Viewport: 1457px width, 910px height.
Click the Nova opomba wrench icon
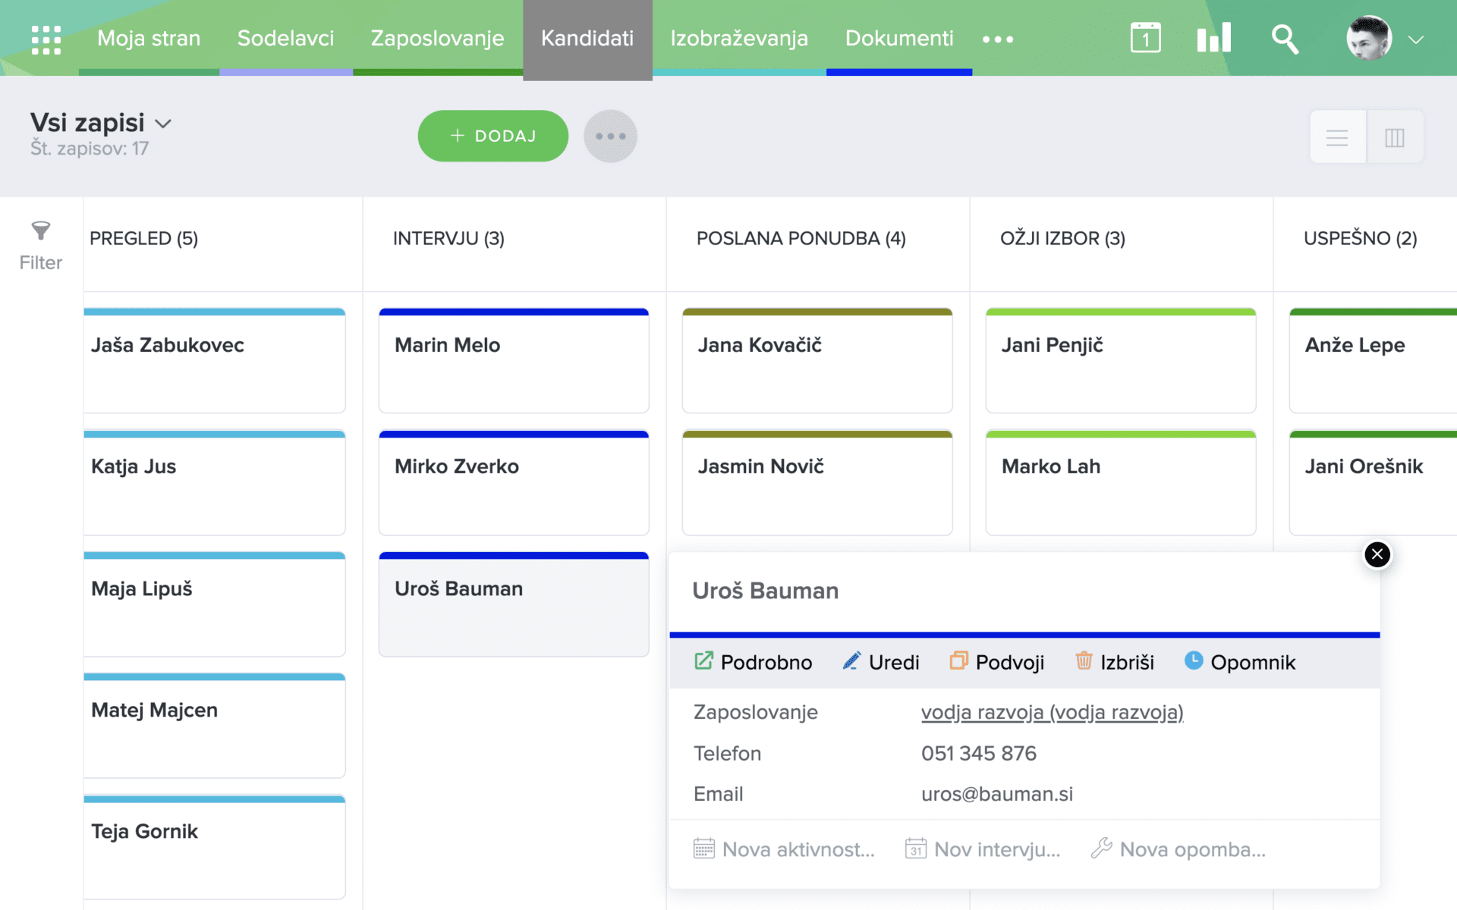tap(1101, 849)
